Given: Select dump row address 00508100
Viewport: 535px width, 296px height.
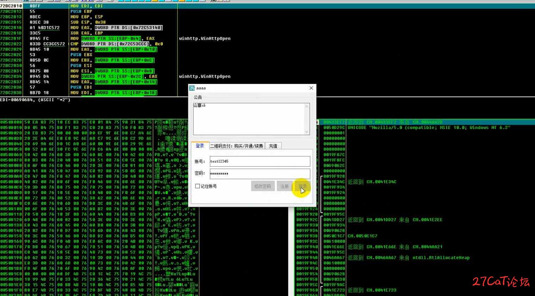Looking at the screenshot, I should (11, 209).
